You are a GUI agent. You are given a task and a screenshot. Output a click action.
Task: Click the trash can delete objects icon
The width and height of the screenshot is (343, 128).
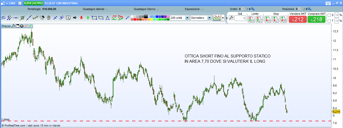49,18
